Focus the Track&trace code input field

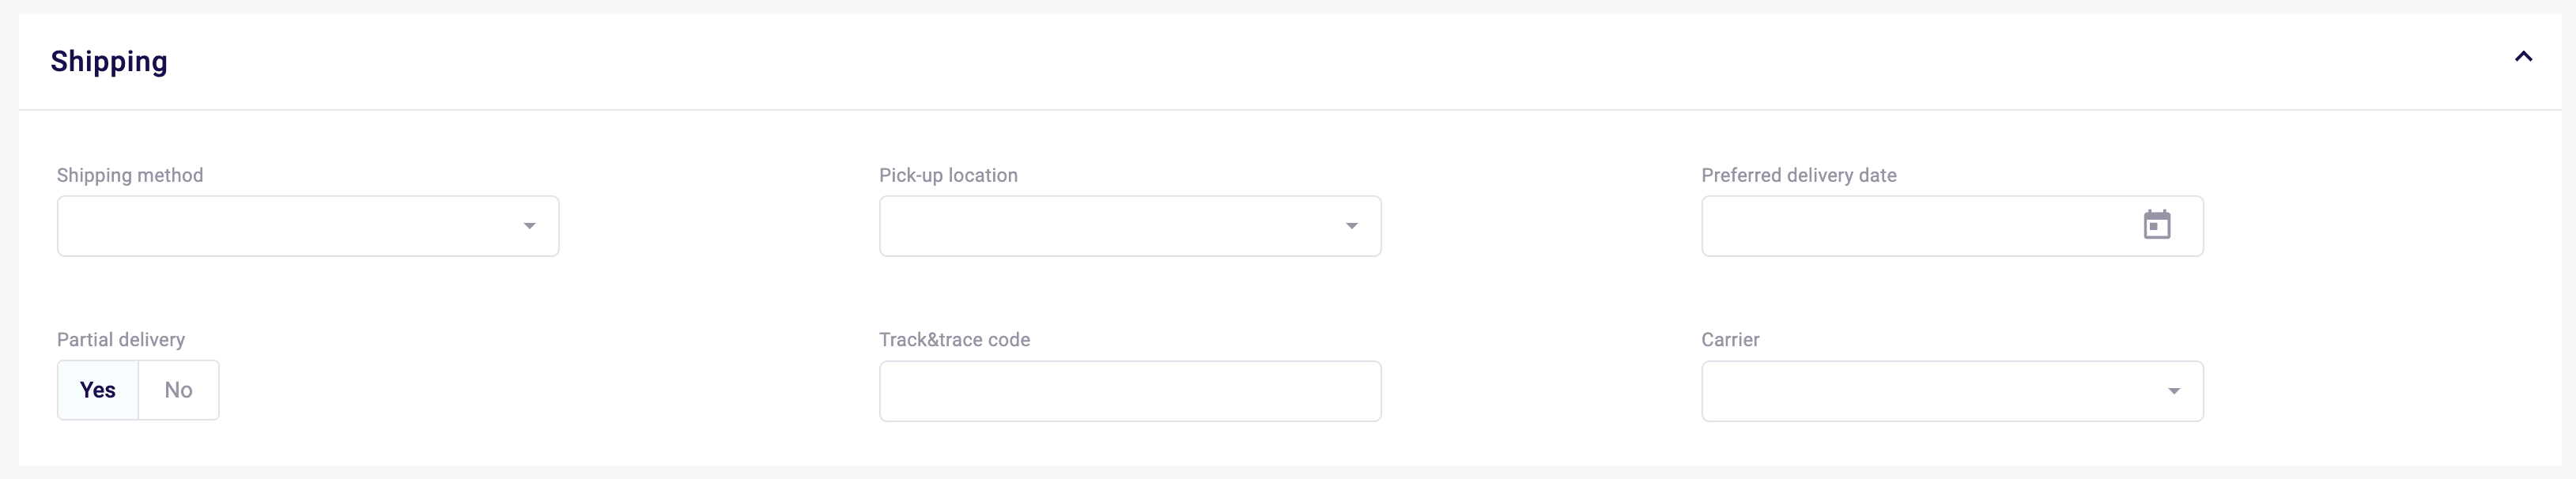(x=1130, y=391)
